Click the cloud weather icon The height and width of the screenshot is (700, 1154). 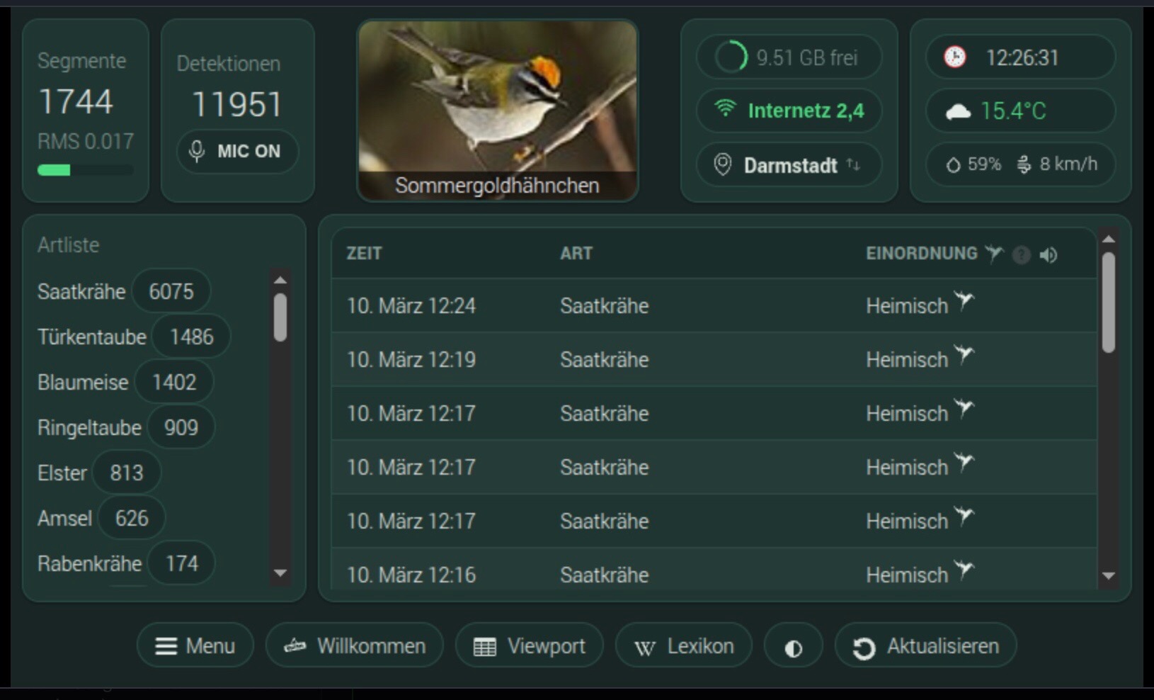click(958, 111)
